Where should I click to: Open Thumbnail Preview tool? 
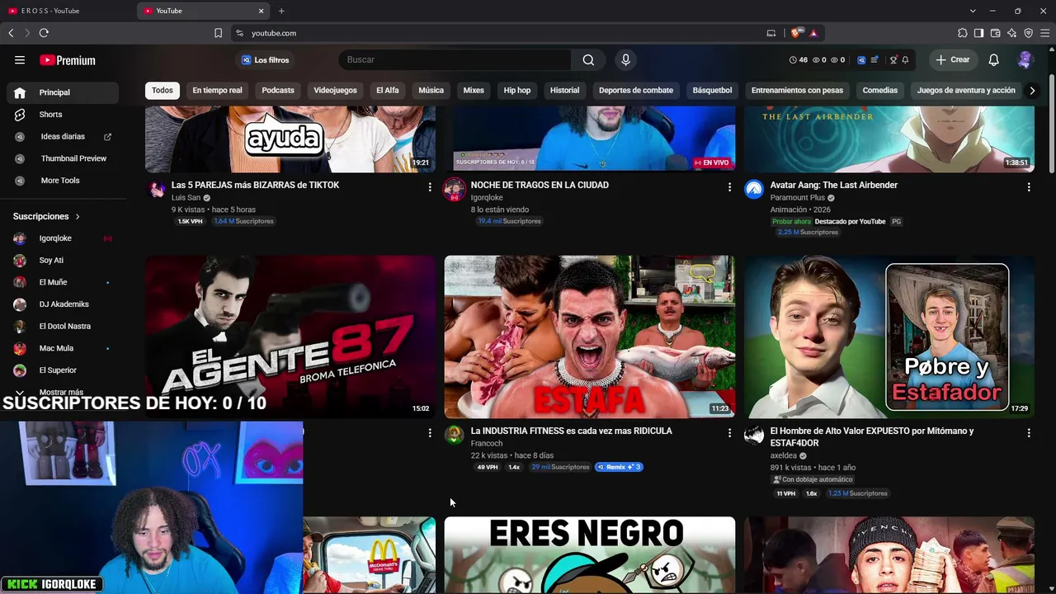(63, 158)
